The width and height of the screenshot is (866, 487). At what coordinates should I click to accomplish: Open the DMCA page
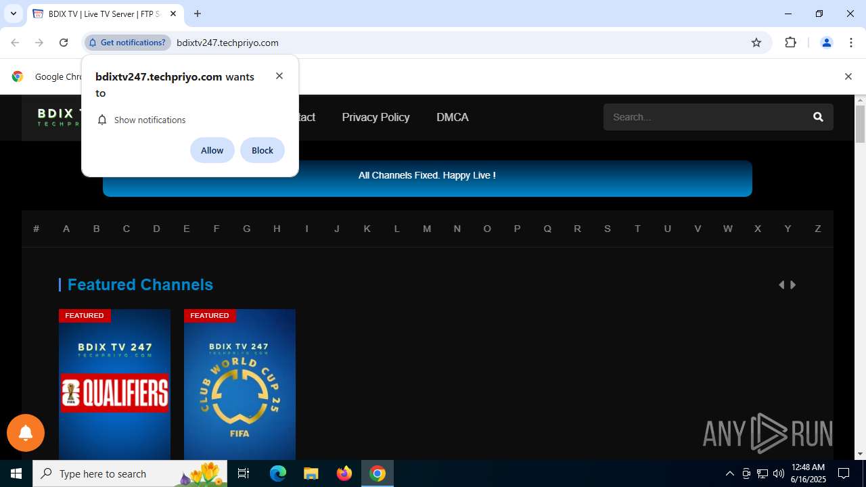pos(453,117)
